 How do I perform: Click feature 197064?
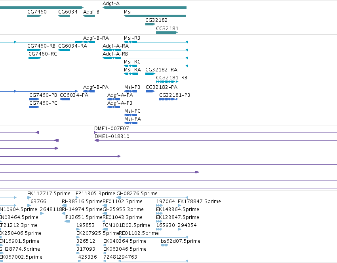click(159, 205)
